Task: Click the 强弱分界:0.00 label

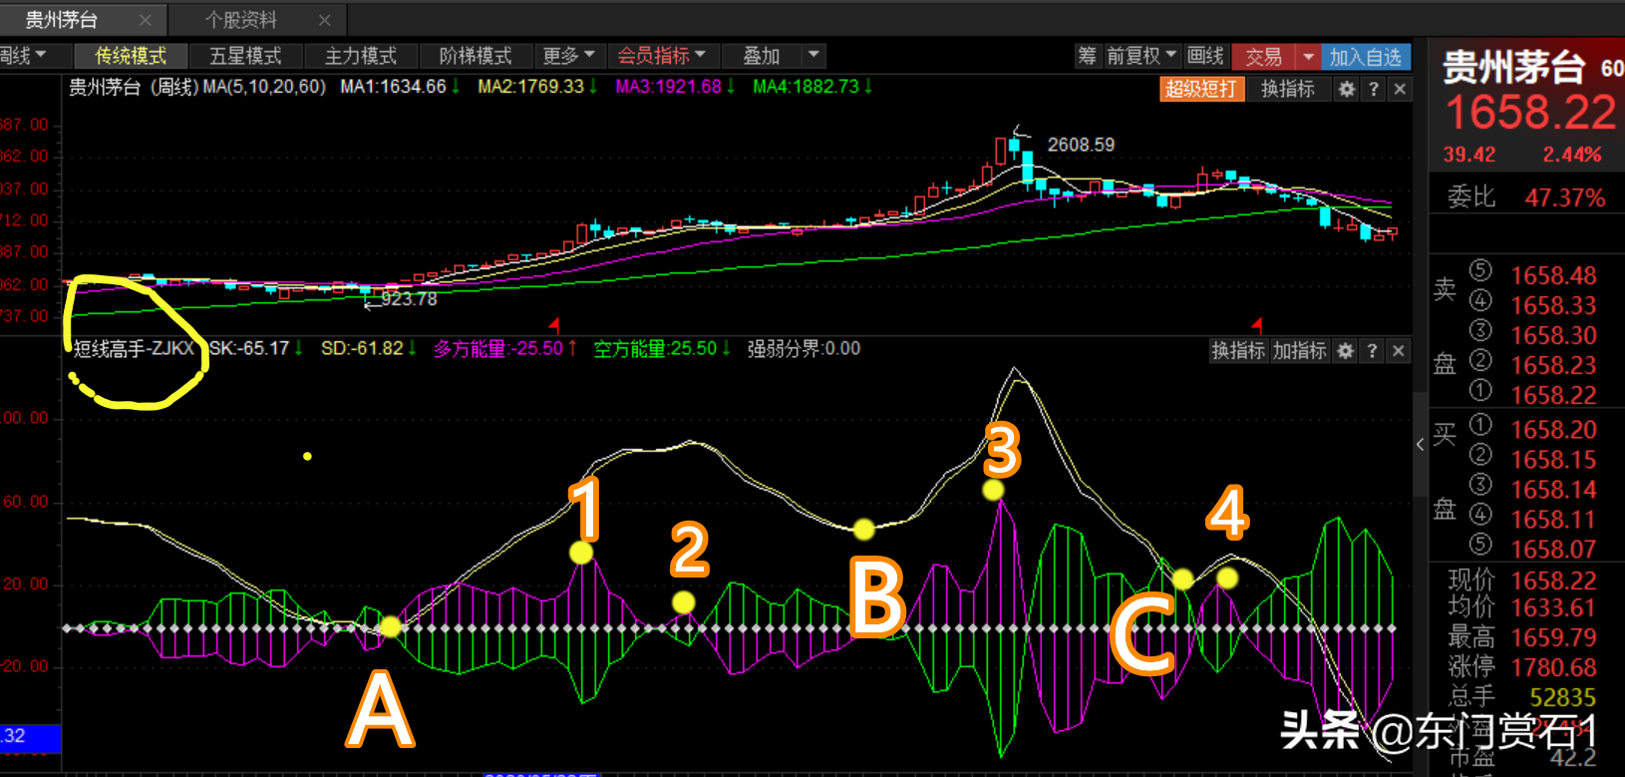Action: click(x=804, y=349)
